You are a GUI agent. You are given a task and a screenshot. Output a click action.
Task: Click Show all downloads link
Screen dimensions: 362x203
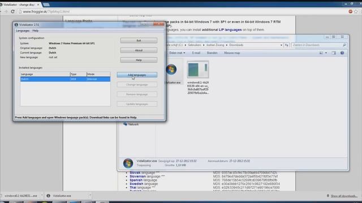(344, 196)
